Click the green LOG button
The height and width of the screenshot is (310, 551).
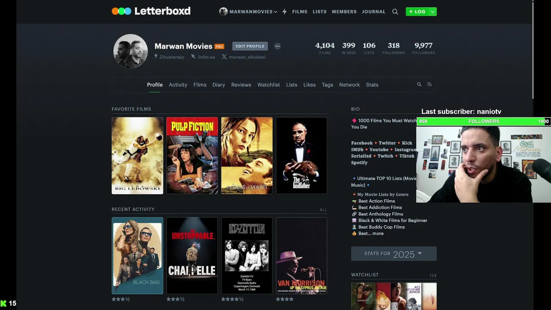point(417,12)
